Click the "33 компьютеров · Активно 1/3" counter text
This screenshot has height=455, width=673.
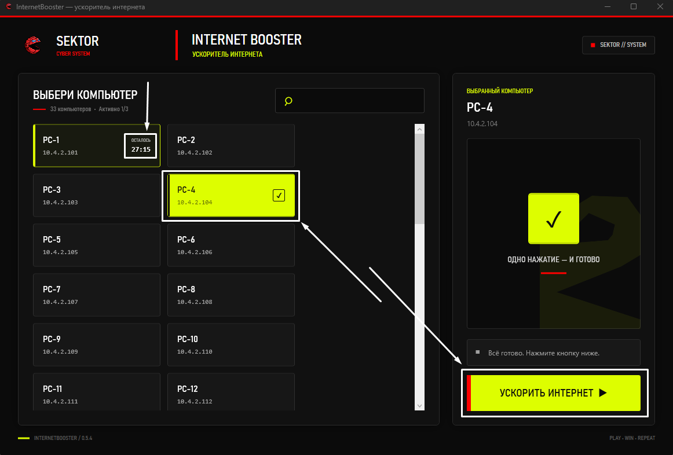click(x=89, y=109)
